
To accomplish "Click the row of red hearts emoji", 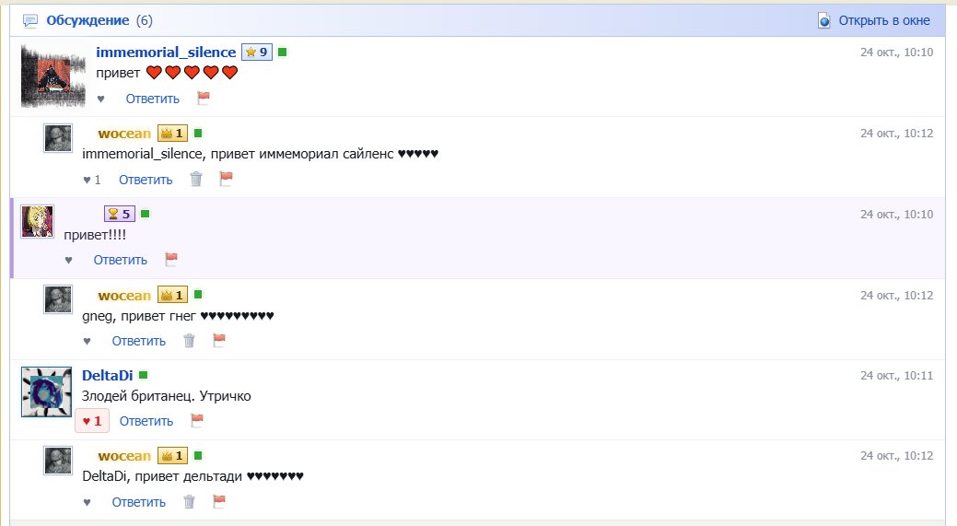I will coord(192,73).
